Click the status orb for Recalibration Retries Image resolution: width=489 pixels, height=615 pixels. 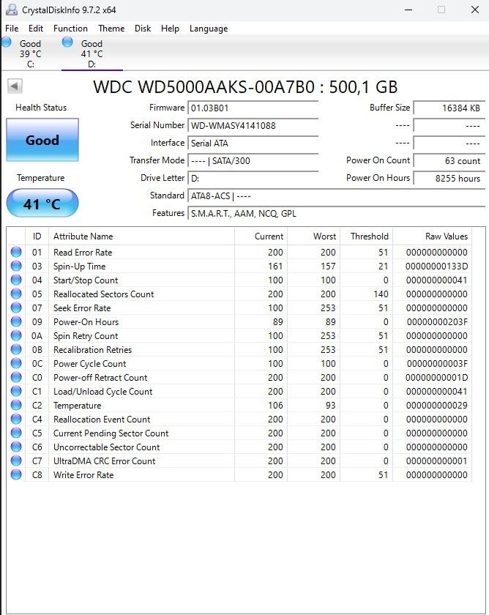[x=16, y=349]
